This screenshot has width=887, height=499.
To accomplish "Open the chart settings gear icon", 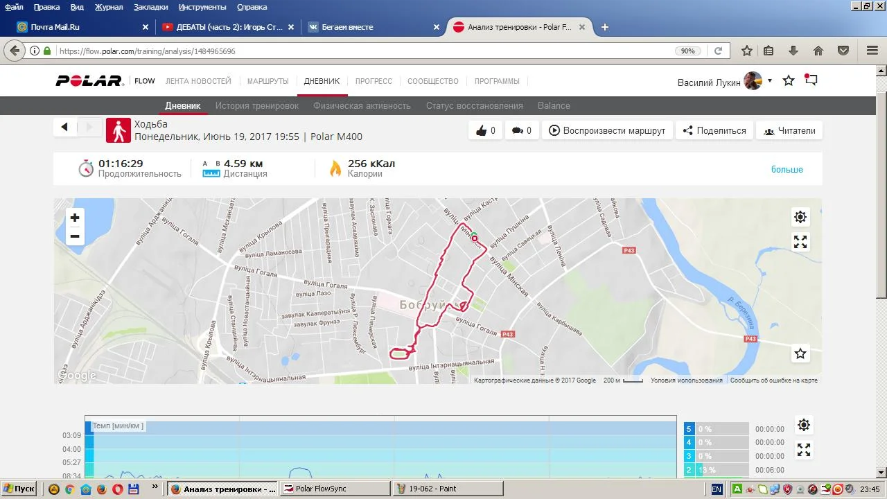I will 804,425.
